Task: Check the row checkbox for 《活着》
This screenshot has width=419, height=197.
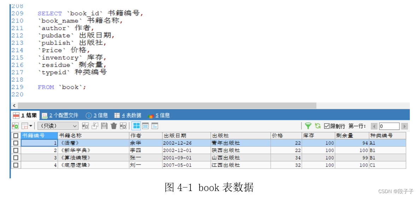Action: click(16, 143)
